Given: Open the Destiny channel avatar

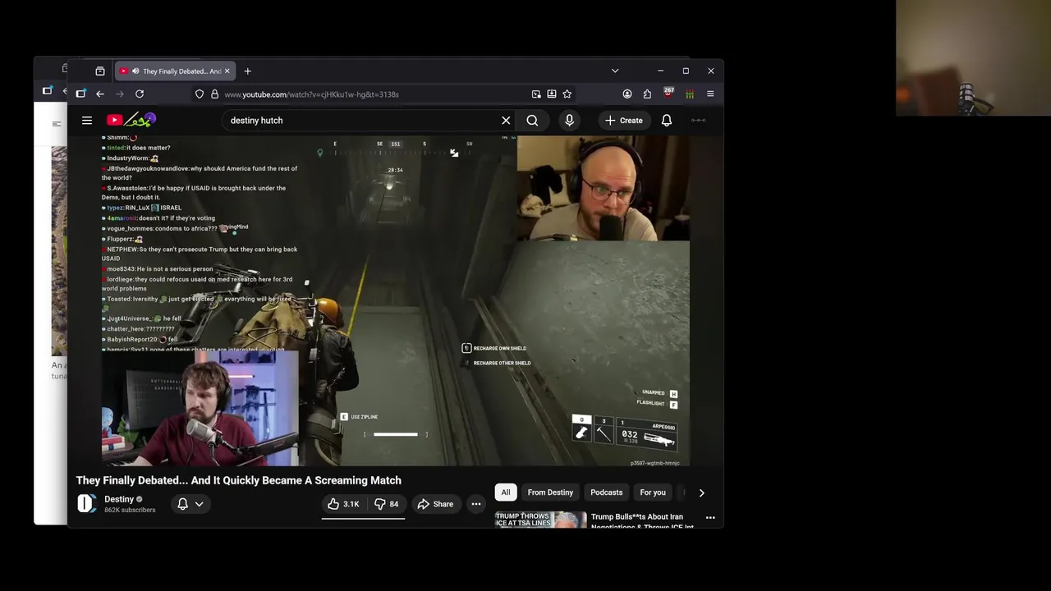Looking at the screenshot, I should click(87, 503).
